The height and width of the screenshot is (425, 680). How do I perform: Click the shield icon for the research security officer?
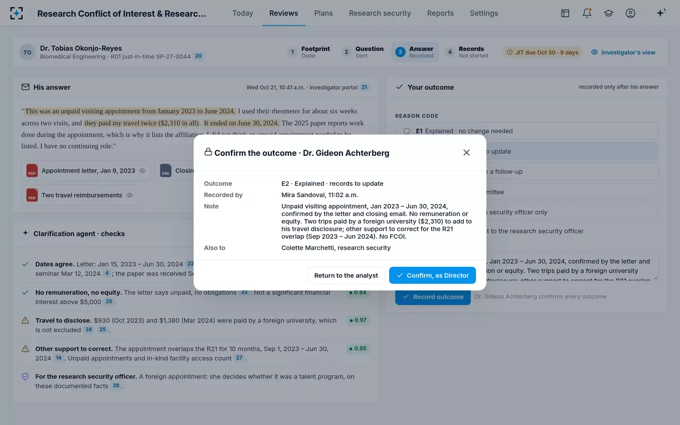coord(25,377)
